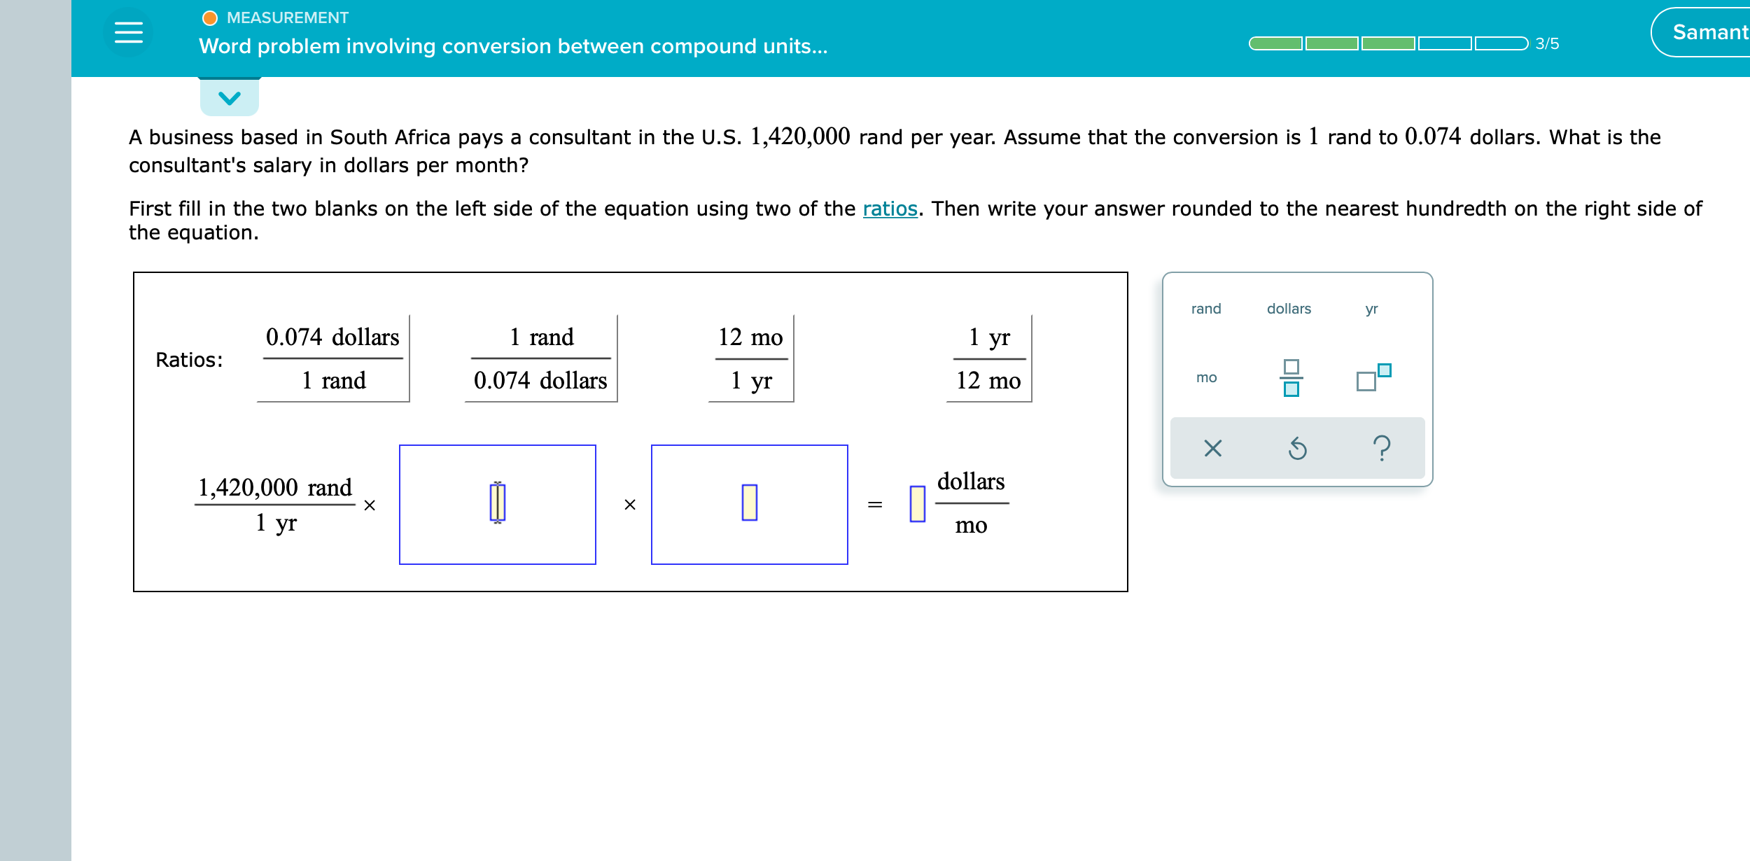Open help via the question mark icon
1750x861 pixels.
click(1382, 449)
